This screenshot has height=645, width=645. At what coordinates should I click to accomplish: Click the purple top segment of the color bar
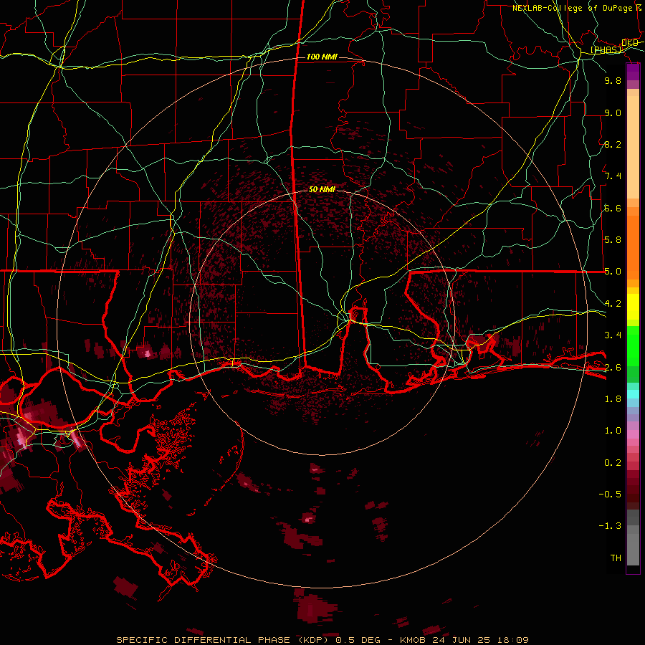click(633, 72)
